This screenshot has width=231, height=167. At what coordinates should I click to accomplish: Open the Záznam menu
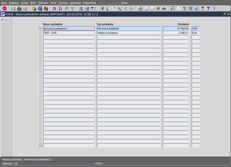pyautogui.click(x=43, y=3)
